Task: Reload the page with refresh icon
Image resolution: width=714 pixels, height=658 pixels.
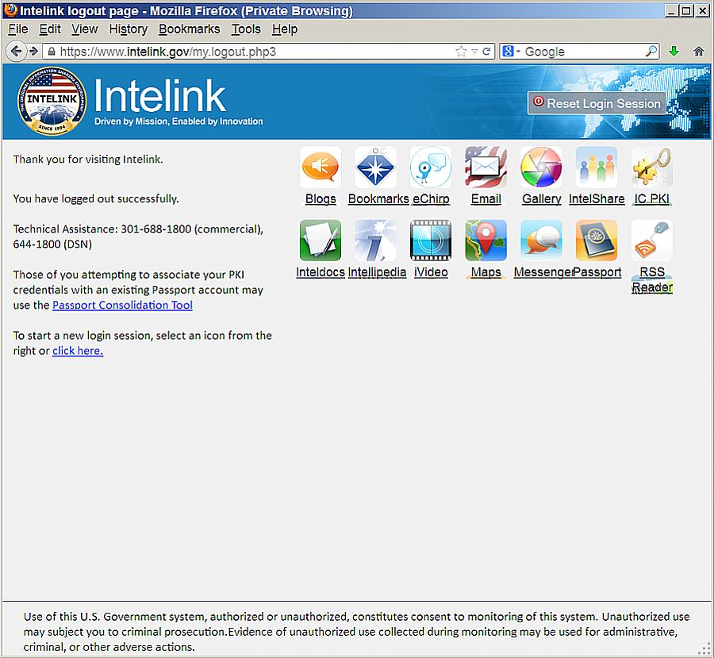Action: (486, 52)
